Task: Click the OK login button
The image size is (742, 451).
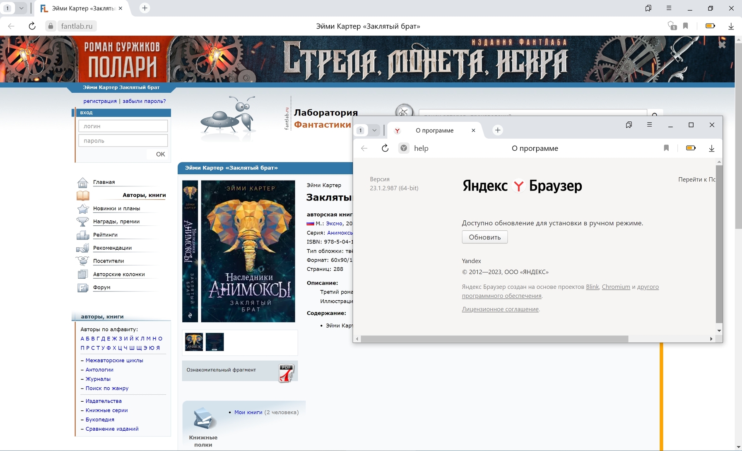Action: pyautogui.click(x=160, y=154)
